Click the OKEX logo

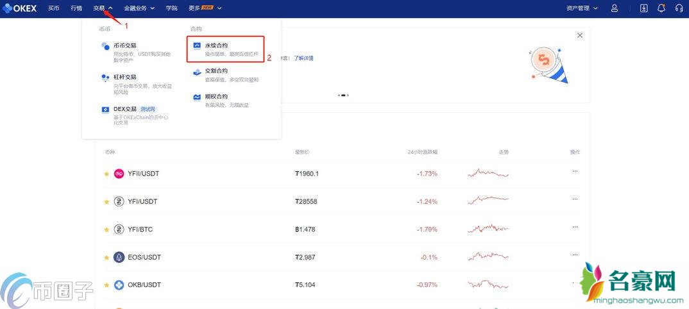[x=21, y=8]
